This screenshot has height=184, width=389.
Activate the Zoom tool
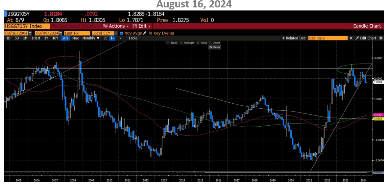(x=215, y=43)
